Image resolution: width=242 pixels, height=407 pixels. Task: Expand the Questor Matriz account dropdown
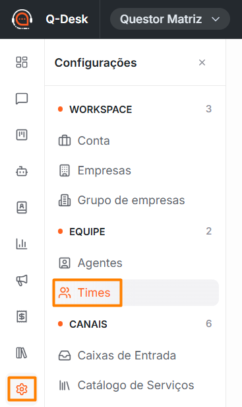point(170,19)
